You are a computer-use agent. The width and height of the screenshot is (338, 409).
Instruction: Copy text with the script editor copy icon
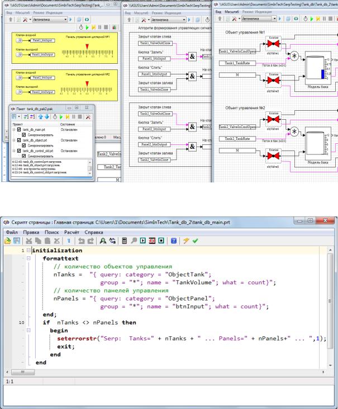click(x=39, y=241)
